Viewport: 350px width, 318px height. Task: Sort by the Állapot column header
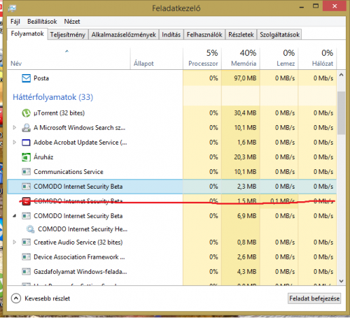pyautogui.click(x=157, y=59)
